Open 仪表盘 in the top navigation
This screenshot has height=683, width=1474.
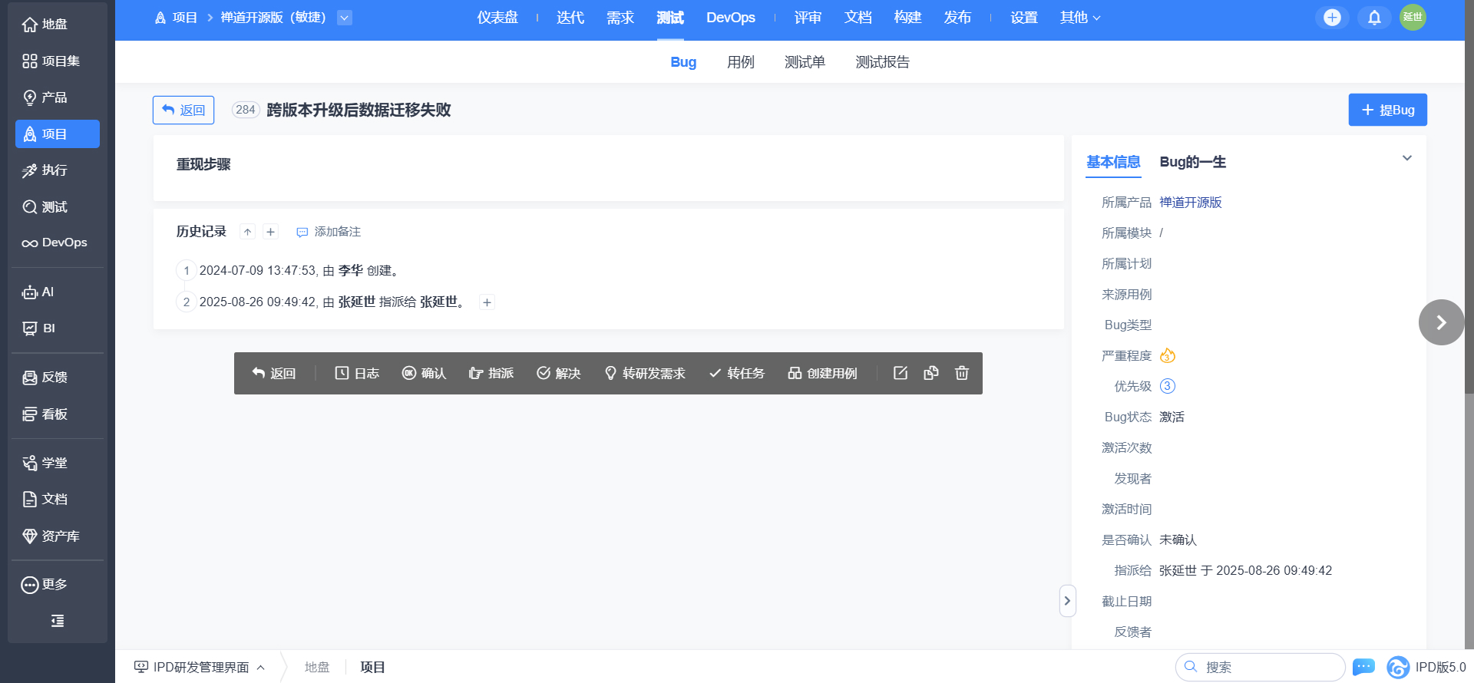[x=497, y=18]
